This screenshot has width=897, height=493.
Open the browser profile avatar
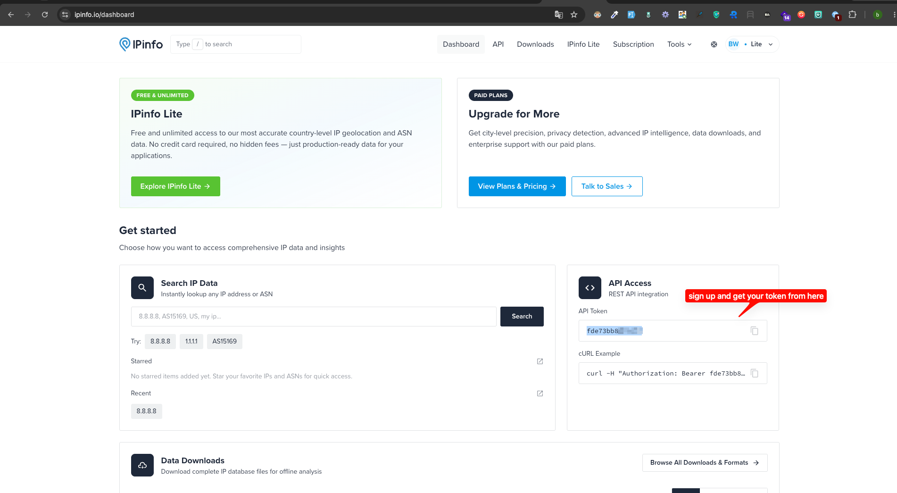click(877, 15)
